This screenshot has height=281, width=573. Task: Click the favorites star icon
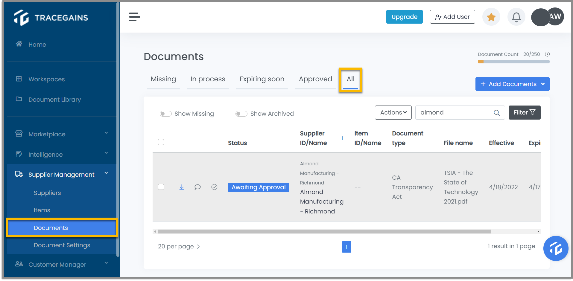491,17
